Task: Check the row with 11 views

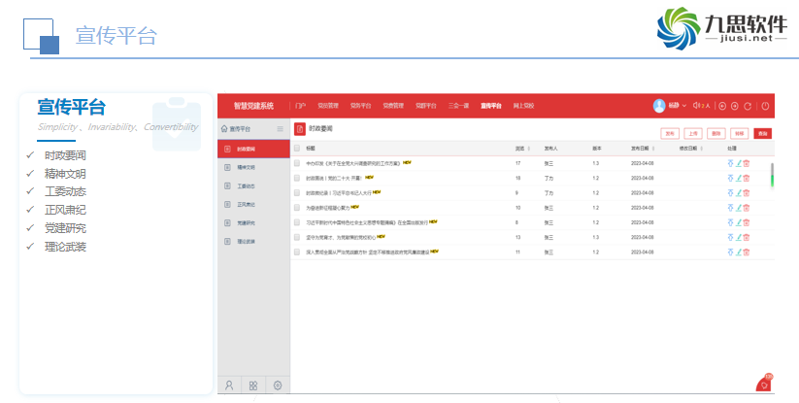Action: 297,252
